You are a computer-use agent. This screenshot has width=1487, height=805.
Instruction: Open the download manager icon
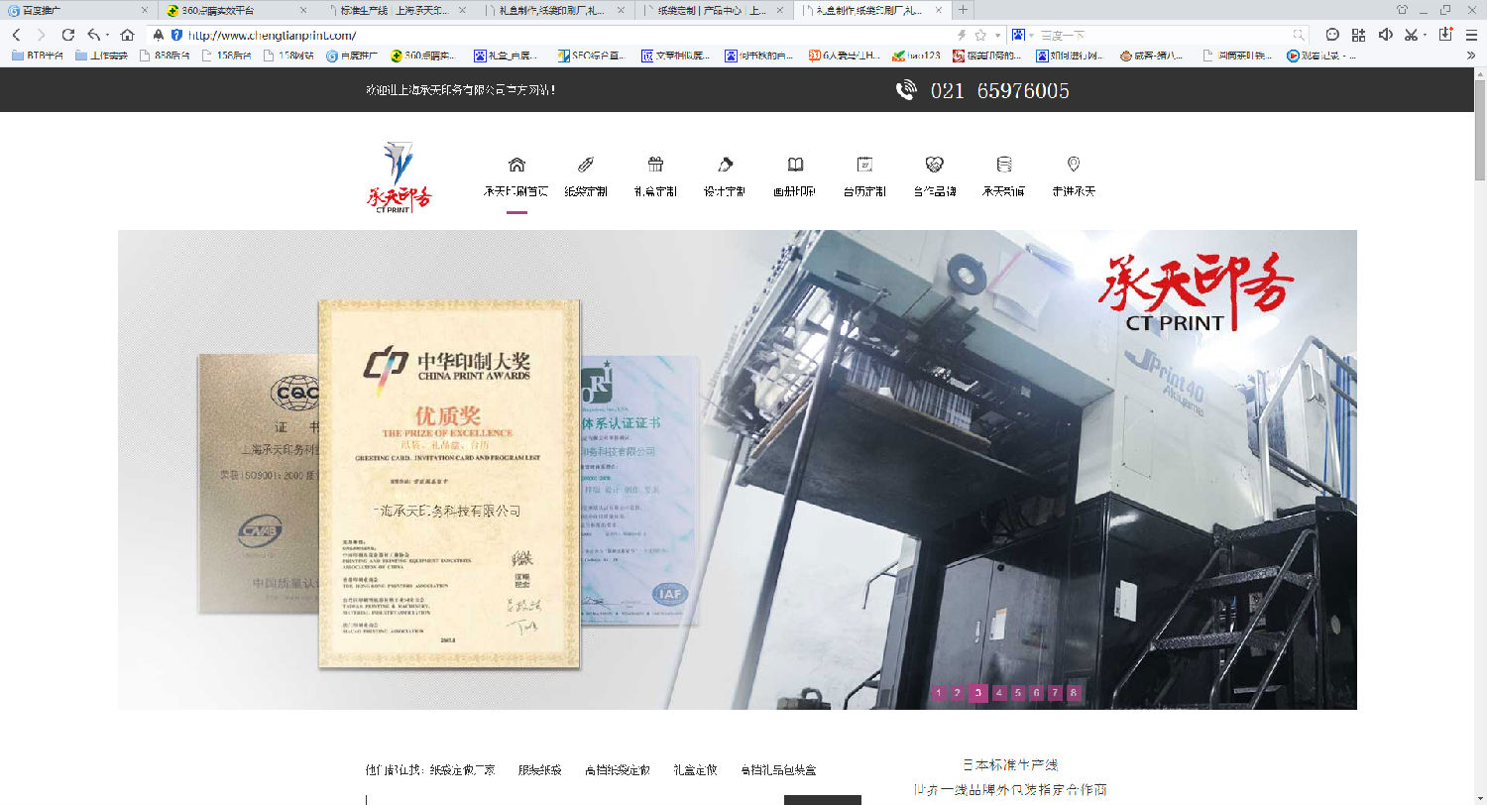click(x=1445, y=35)
